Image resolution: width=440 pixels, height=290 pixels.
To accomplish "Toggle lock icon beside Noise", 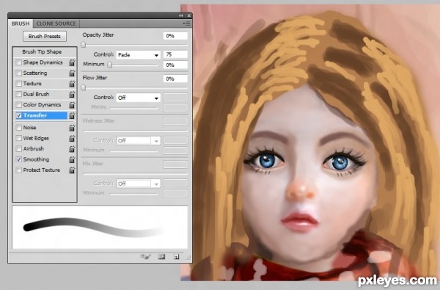I will [x=72, y=128].
